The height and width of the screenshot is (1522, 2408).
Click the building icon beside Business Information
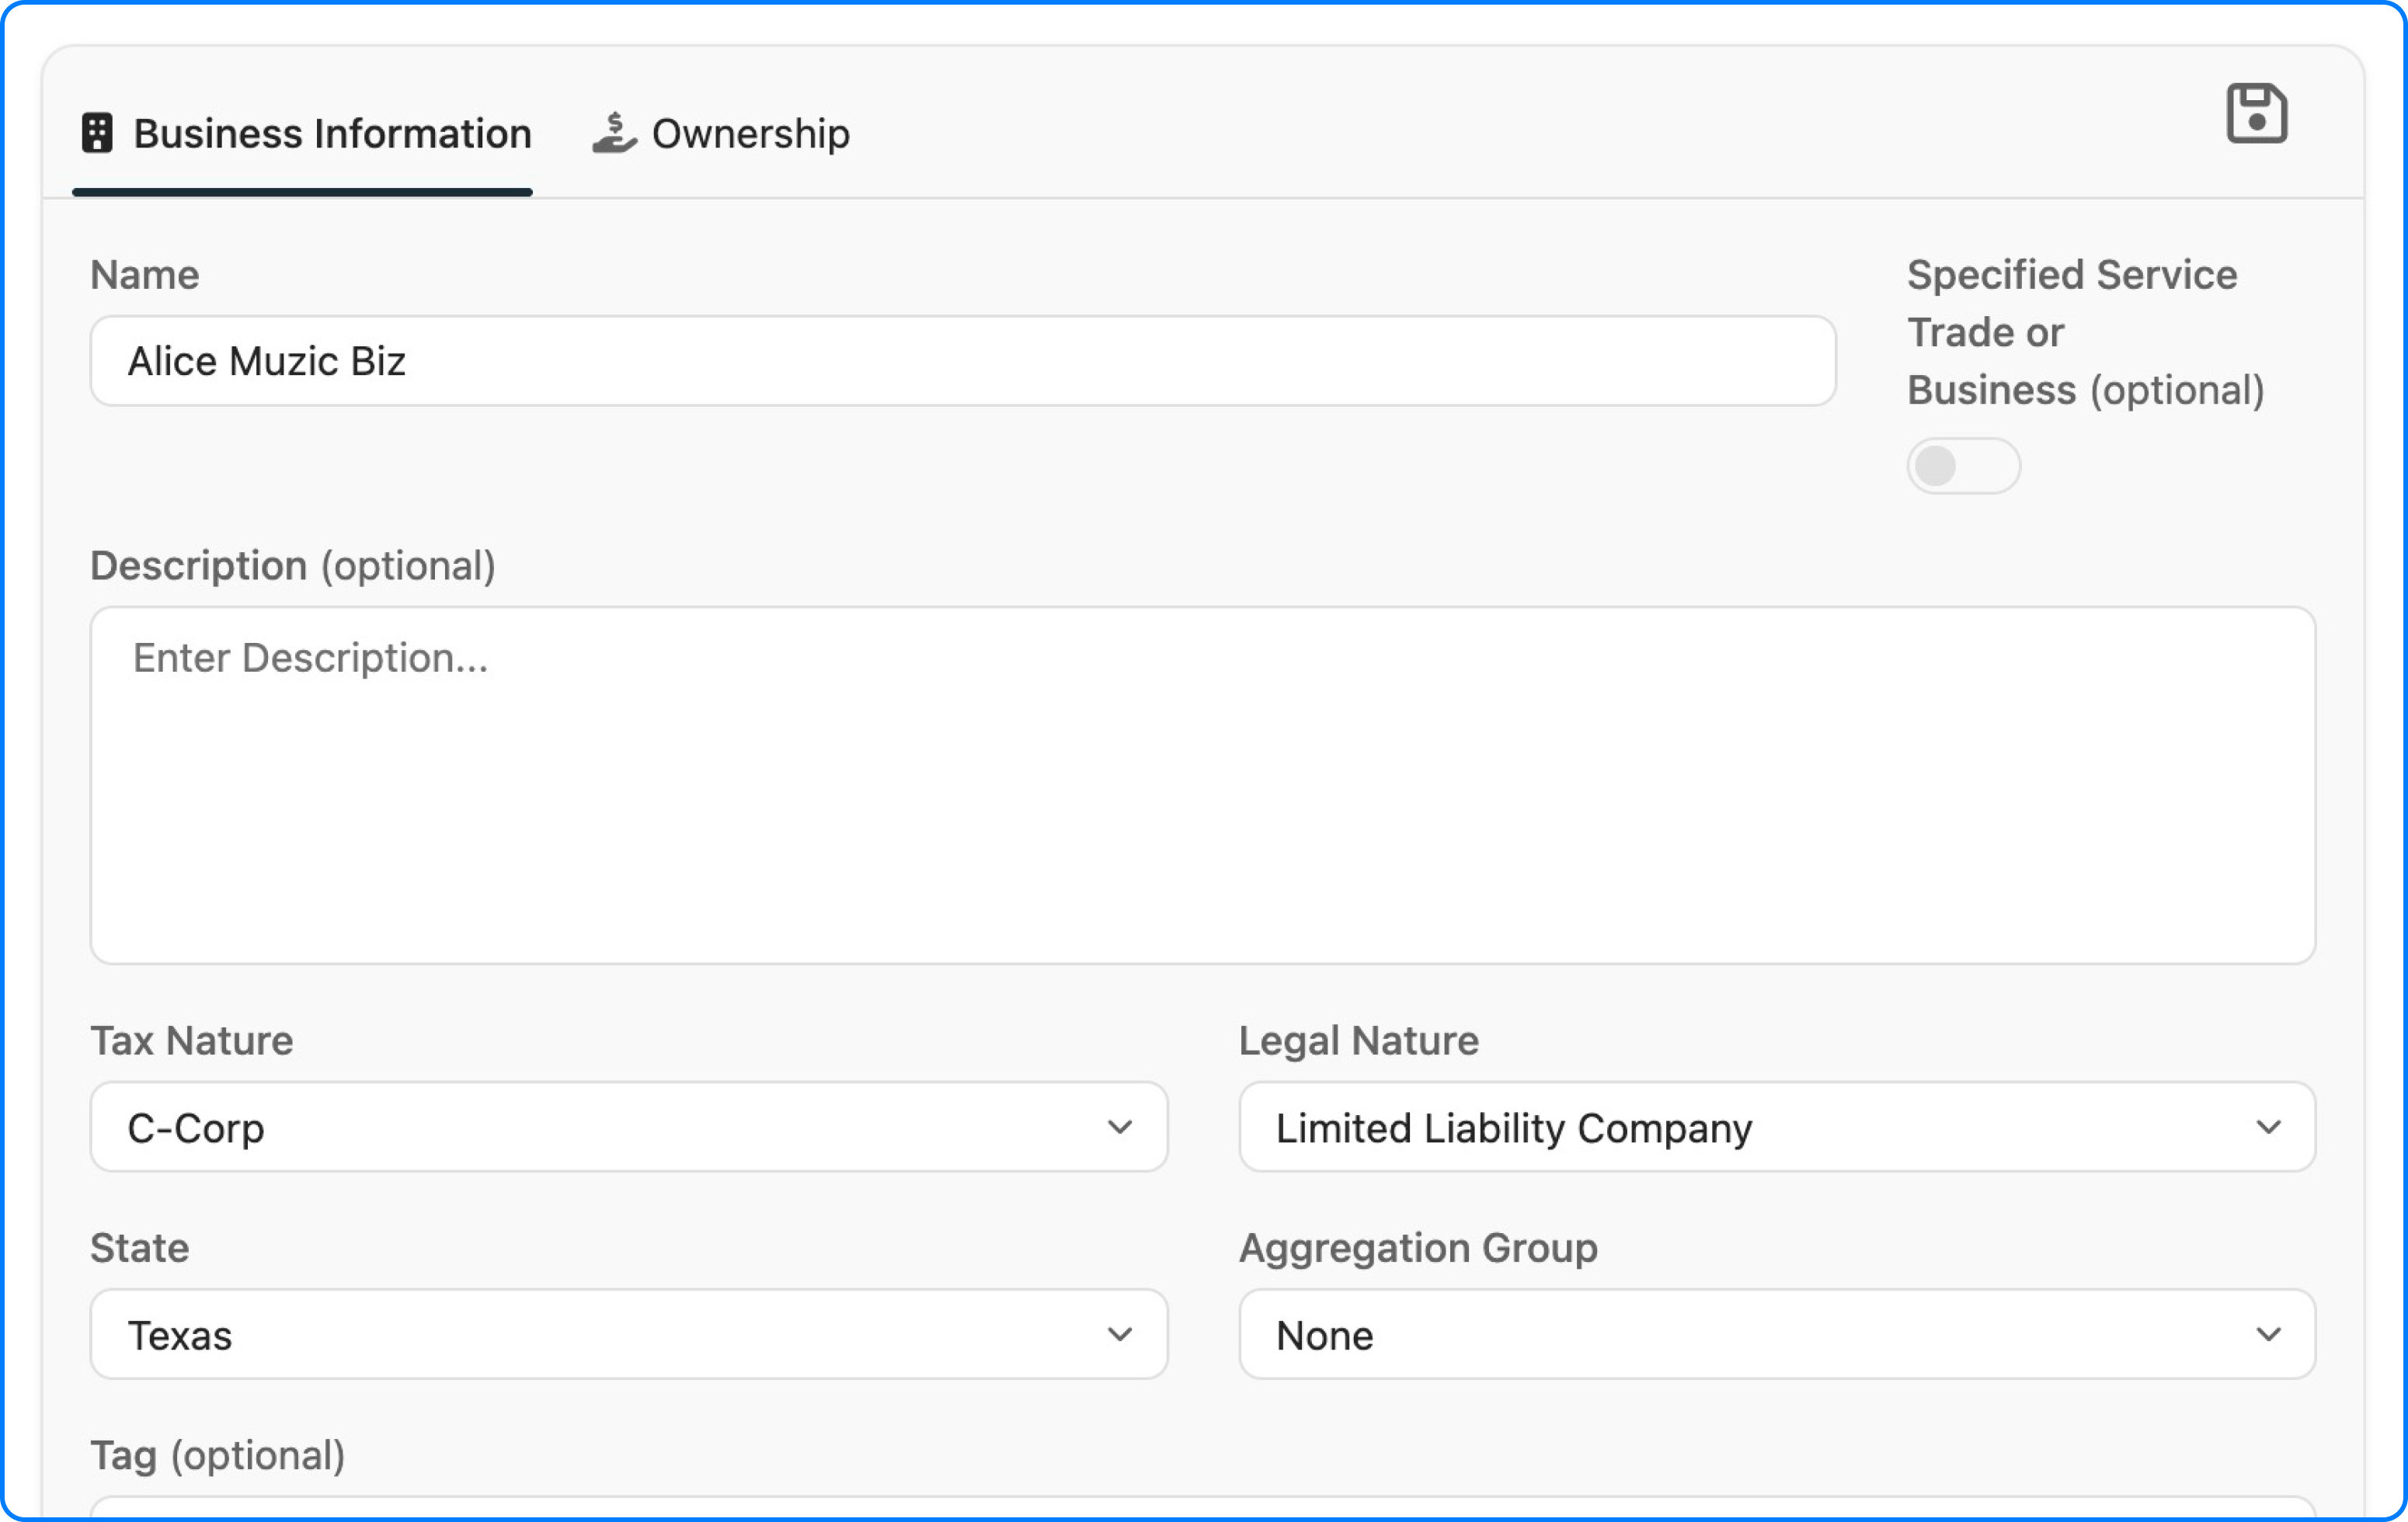(97, 133)
